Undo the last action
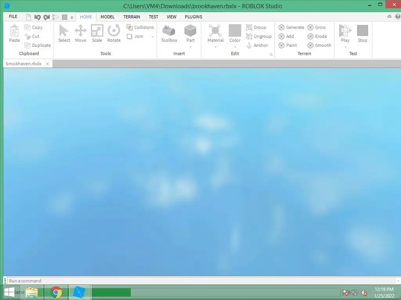Viewport: 401px width, 300px height. (37, 17)
